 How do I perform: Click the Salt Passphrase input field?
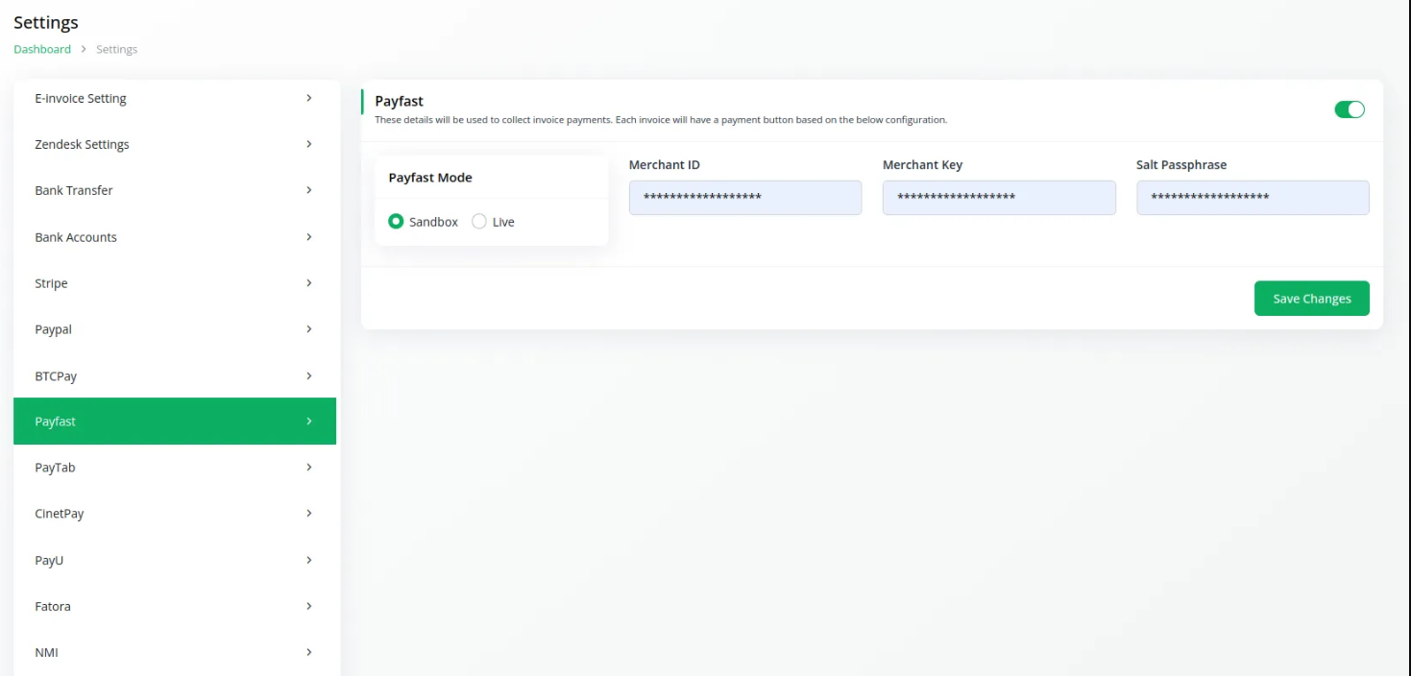tap(1253, 198)
